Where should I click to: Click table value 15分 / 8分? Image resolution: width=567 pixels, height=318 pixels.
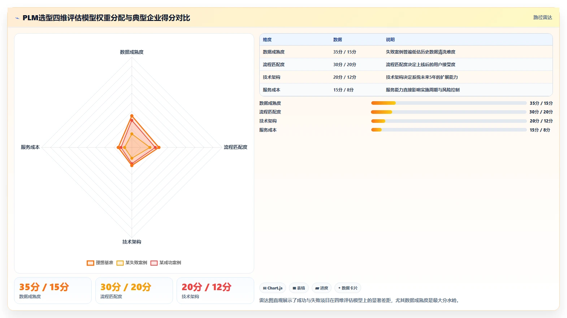tap(343, 90)
